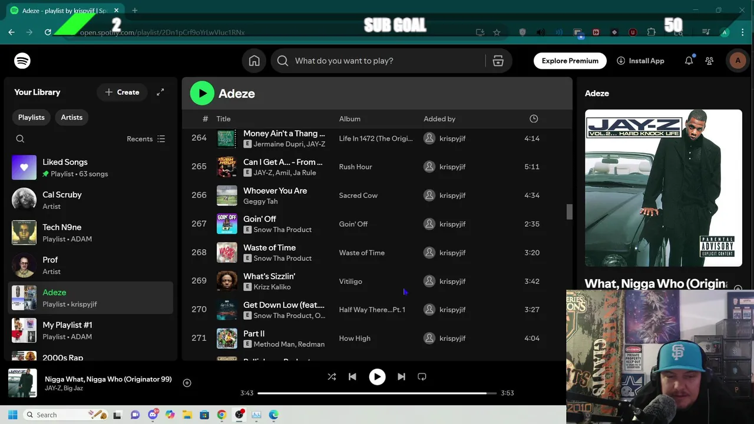Open Liked Songs in the library
The height and width of the screenshot is (424, 754).
click(91, 168)
